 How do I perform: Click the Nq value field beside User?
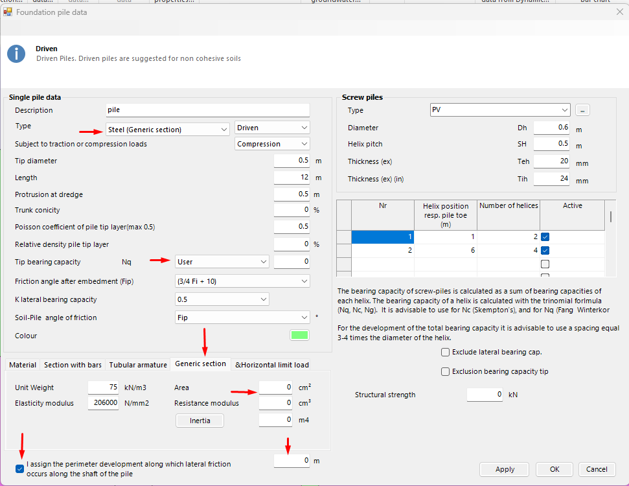pyautogui.click(x=292, y=262)
